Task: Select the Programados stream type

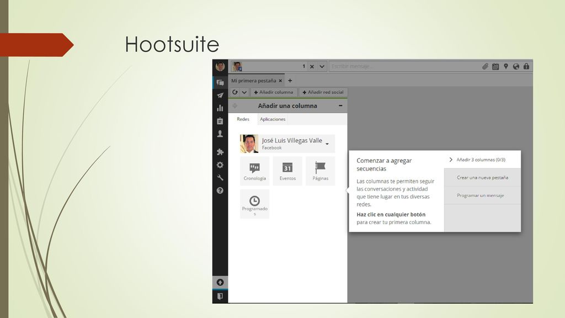Action: (255, 204)
